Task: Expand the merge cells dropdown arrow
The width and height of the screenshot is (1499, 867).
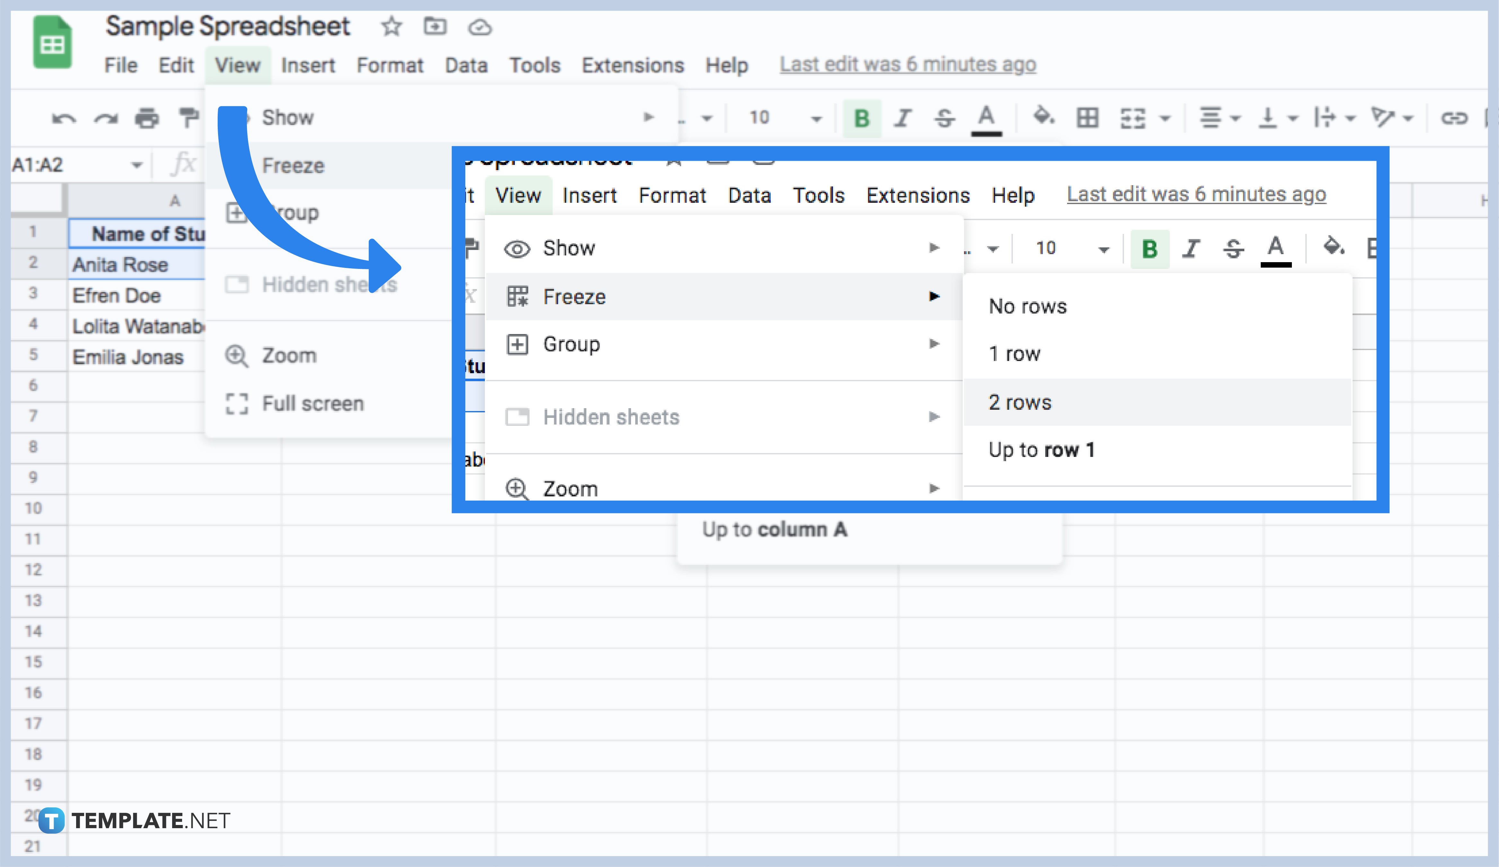Action: tap(1165, 118)
